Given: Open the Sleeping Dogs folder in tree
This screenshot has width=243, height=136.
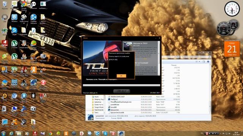Looking at the screenshot, I should [98, 99].
